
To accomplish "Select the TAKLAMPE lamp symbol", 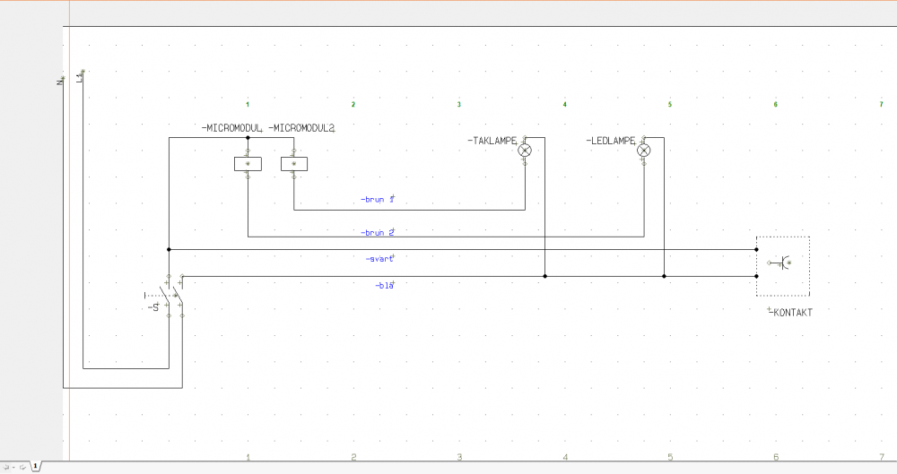I will click(526, 151).
